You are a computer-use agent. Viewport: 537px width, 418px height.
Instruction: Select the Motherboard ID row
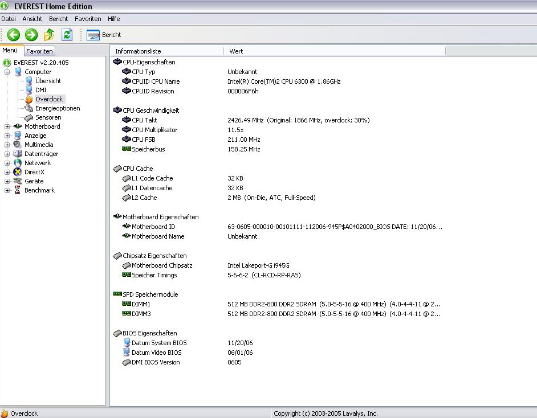click(278, 227)
